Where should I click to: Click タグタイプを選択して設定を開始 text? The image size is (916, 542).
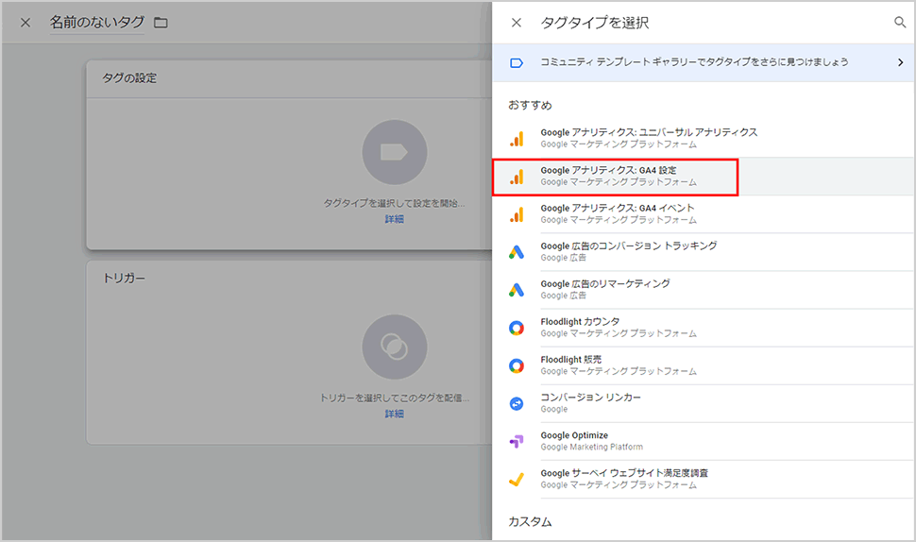(395, 203)
